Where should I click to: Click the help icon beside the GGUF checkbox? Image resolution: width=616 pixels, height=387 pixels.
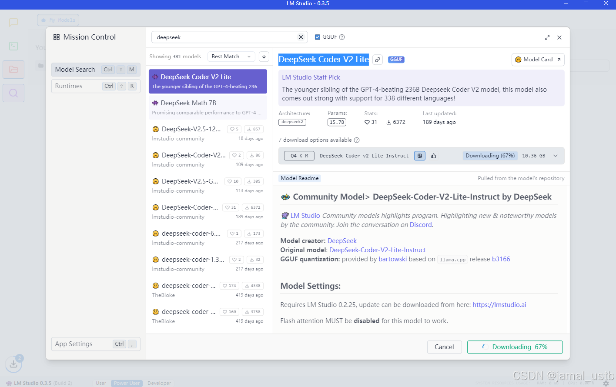342,37
